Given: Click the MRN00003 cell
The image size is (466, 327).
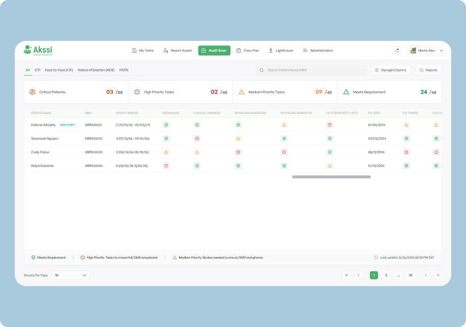Looking at the screenshot, I should tap(94, 152).
